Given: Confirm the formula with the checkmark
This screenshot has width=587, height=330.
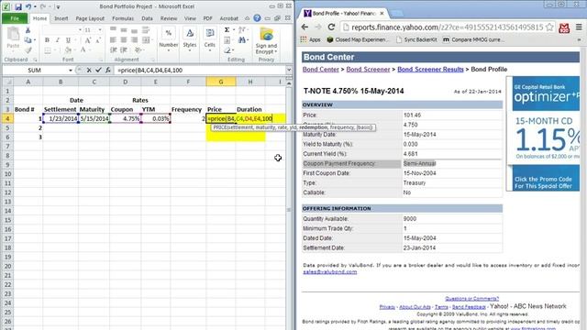Looking at the screenshot, I should click(x=98, y=70).
